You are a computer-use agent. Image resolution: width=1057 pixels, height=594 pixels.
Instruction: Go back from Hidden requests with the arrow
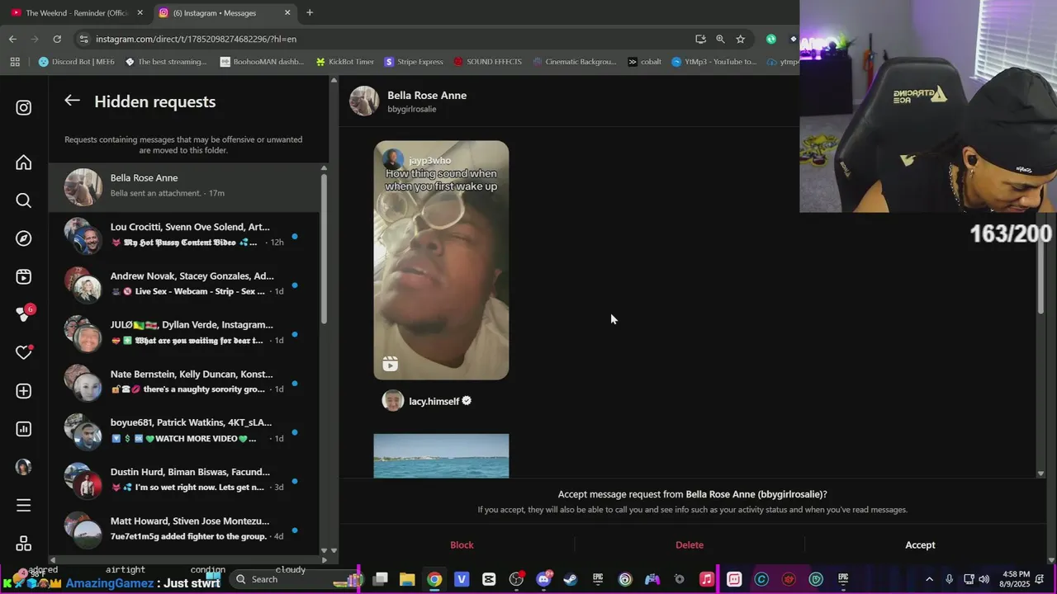(x=73, y=101)
